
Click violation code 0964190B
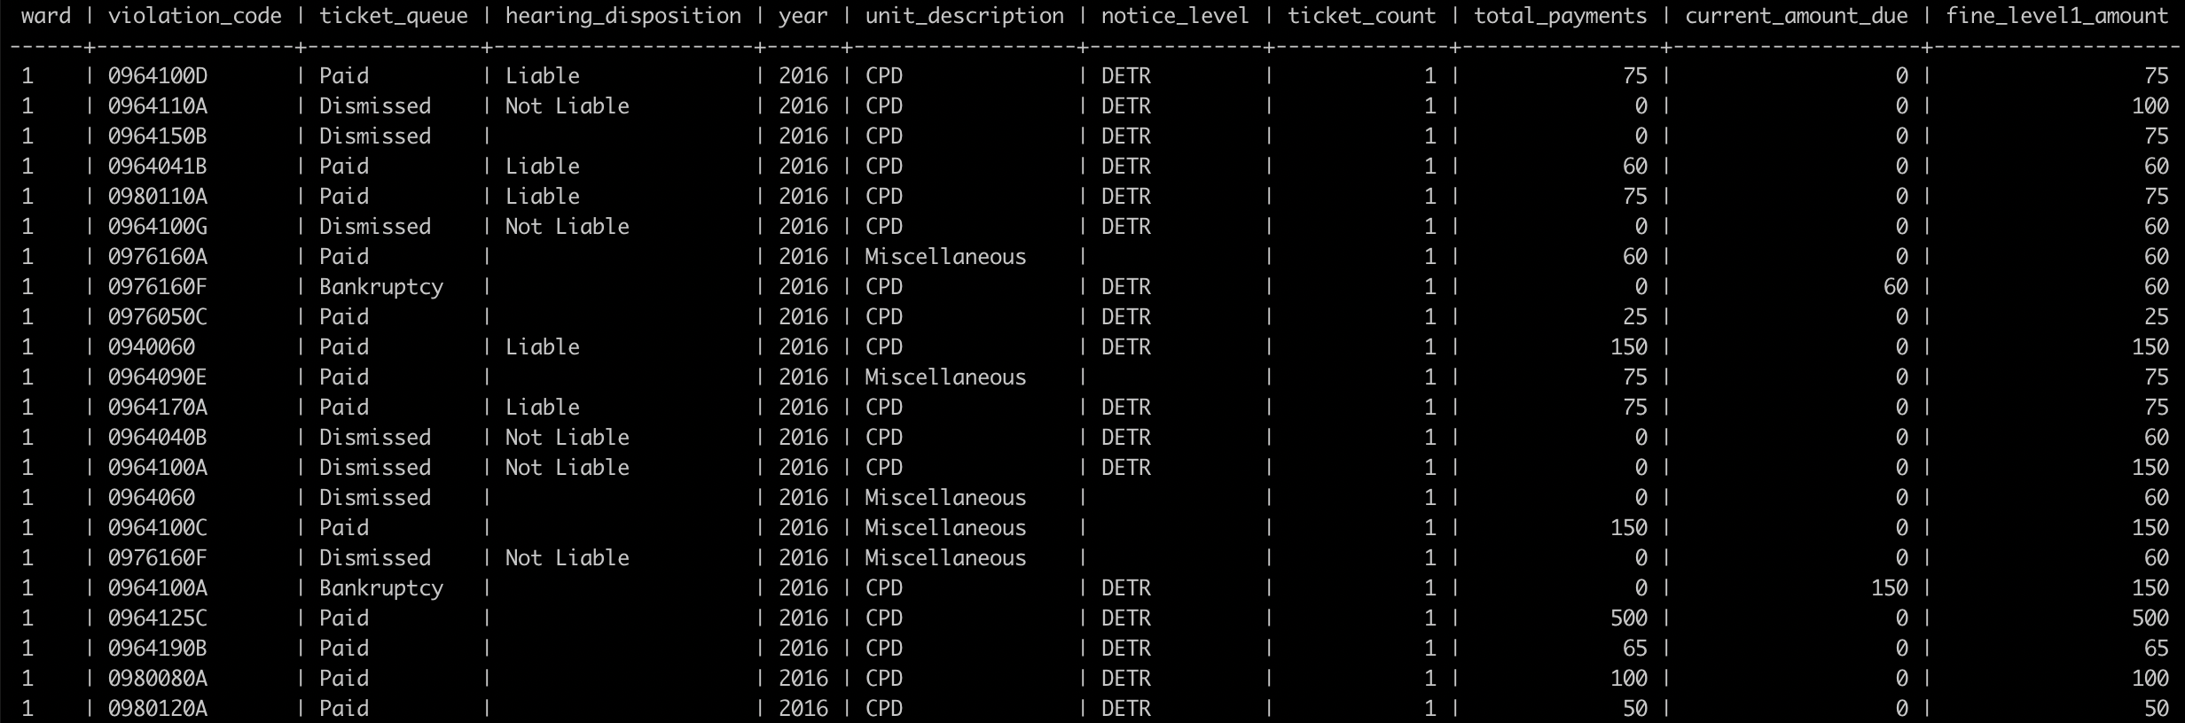point(158,649)
